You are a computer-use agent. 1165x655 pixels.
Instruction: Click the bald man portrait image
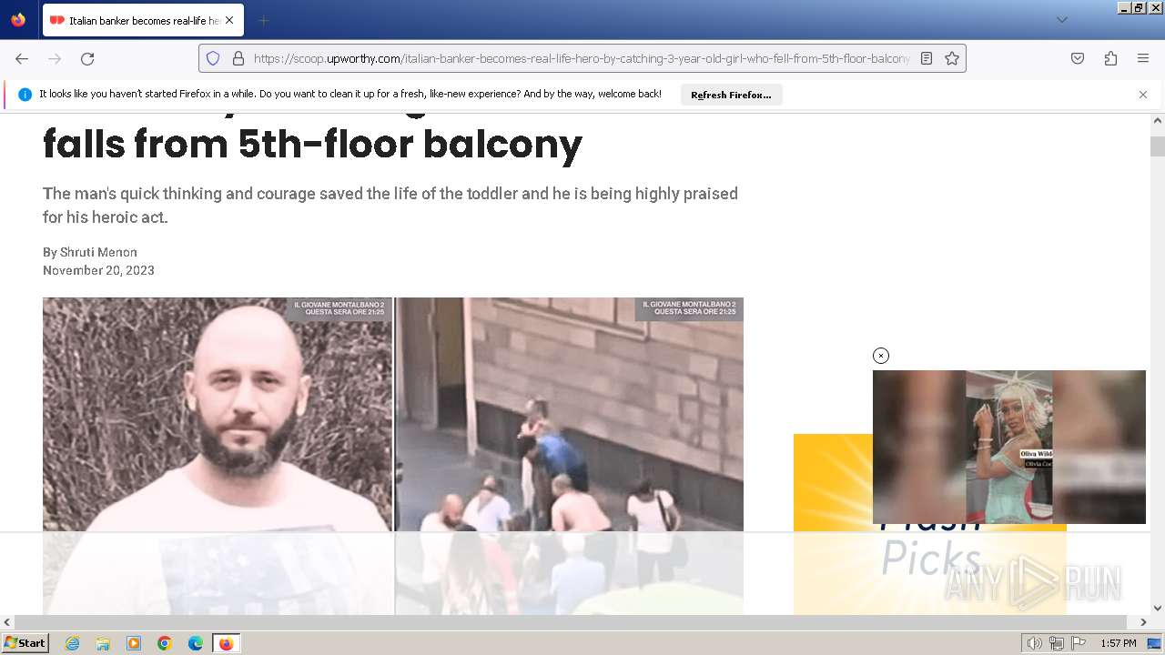coord(218,456)
